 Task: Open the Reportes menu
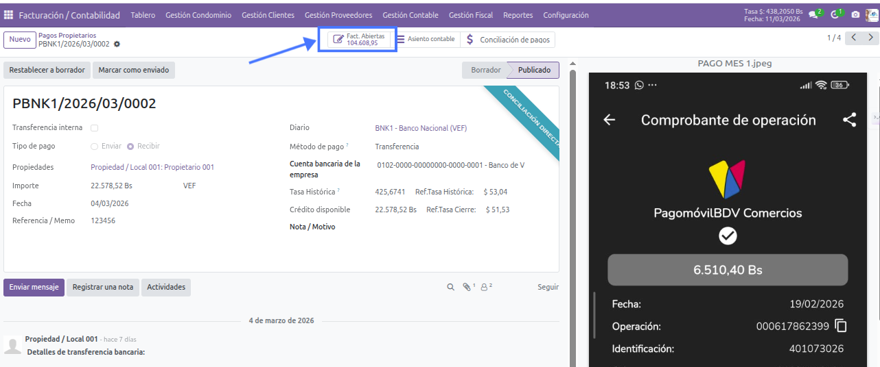pos(518,15)
